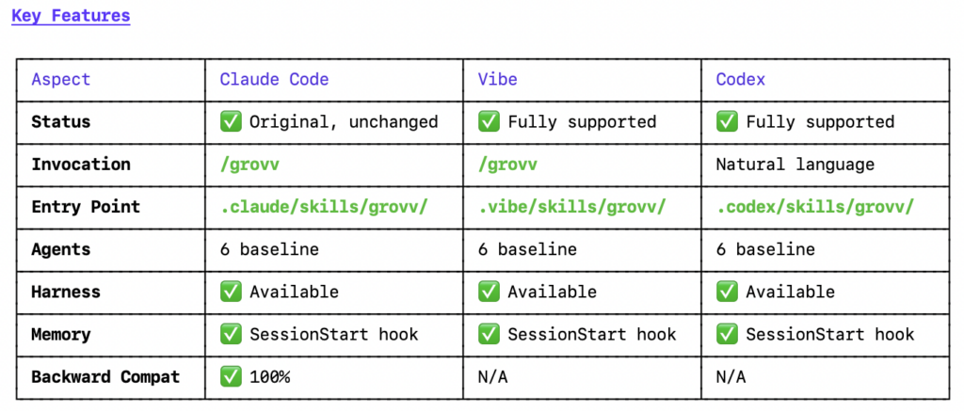Click the checkmark next to 100%
The image size is (964, 411).
pyautogui.click(x=231, y=376)
